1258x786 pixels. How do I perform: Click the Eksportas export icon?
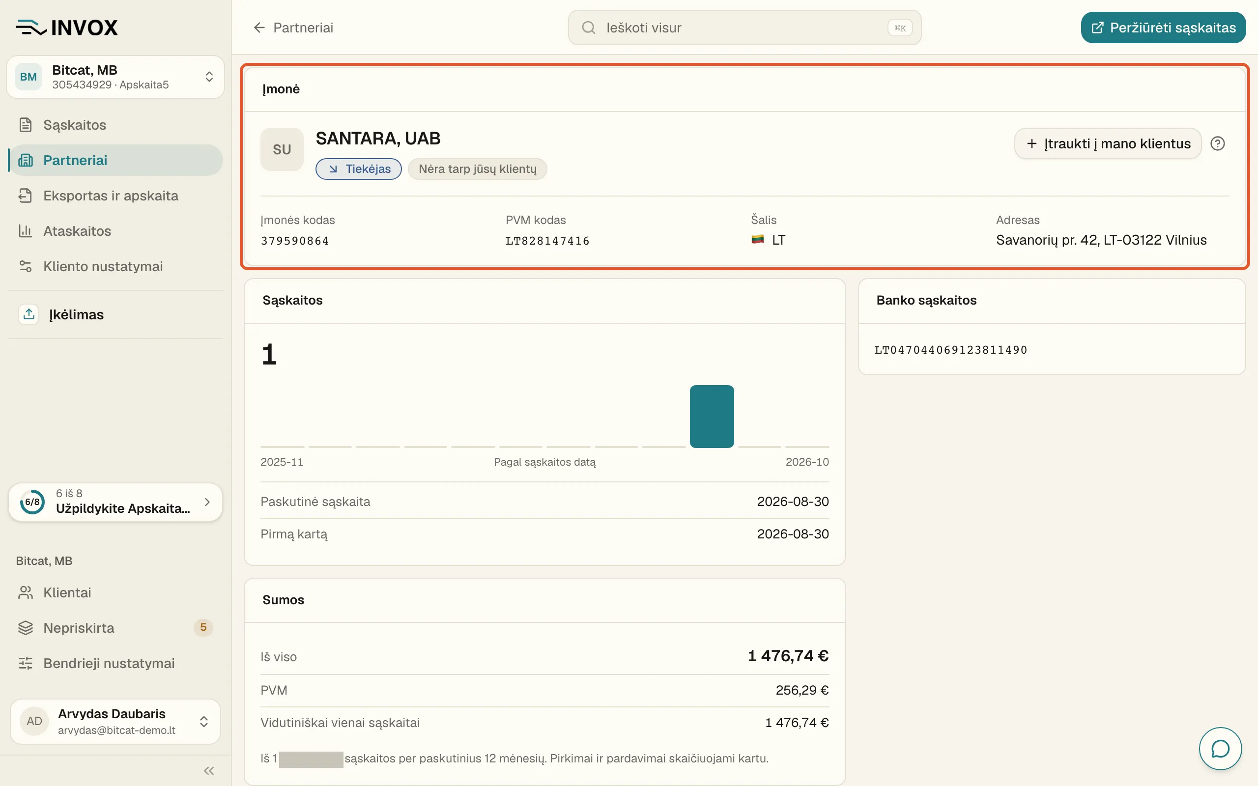[x=26, y=196]
